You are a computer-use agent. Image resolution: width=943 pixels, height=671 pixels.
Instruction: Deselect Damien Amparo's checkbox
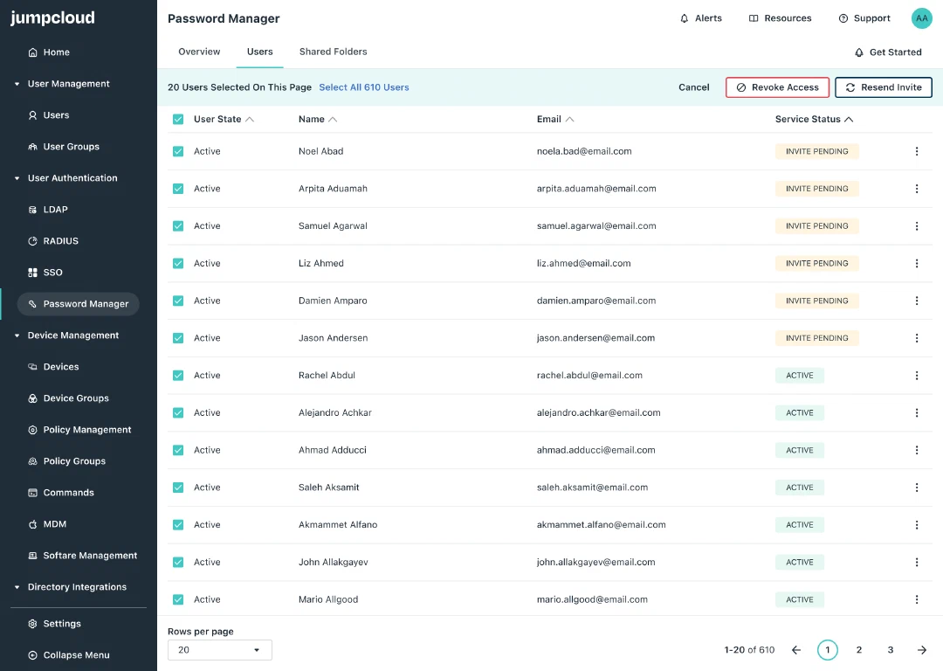tap(178, 301)
